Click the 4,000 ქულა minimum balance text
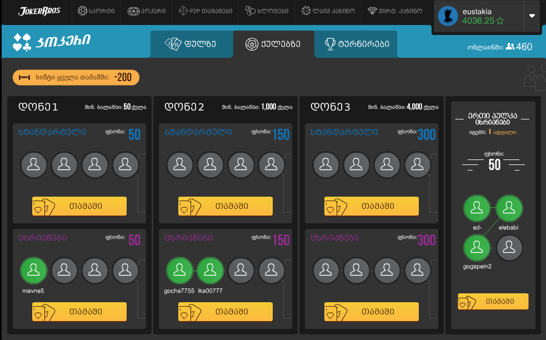 (x=423, y=107)
